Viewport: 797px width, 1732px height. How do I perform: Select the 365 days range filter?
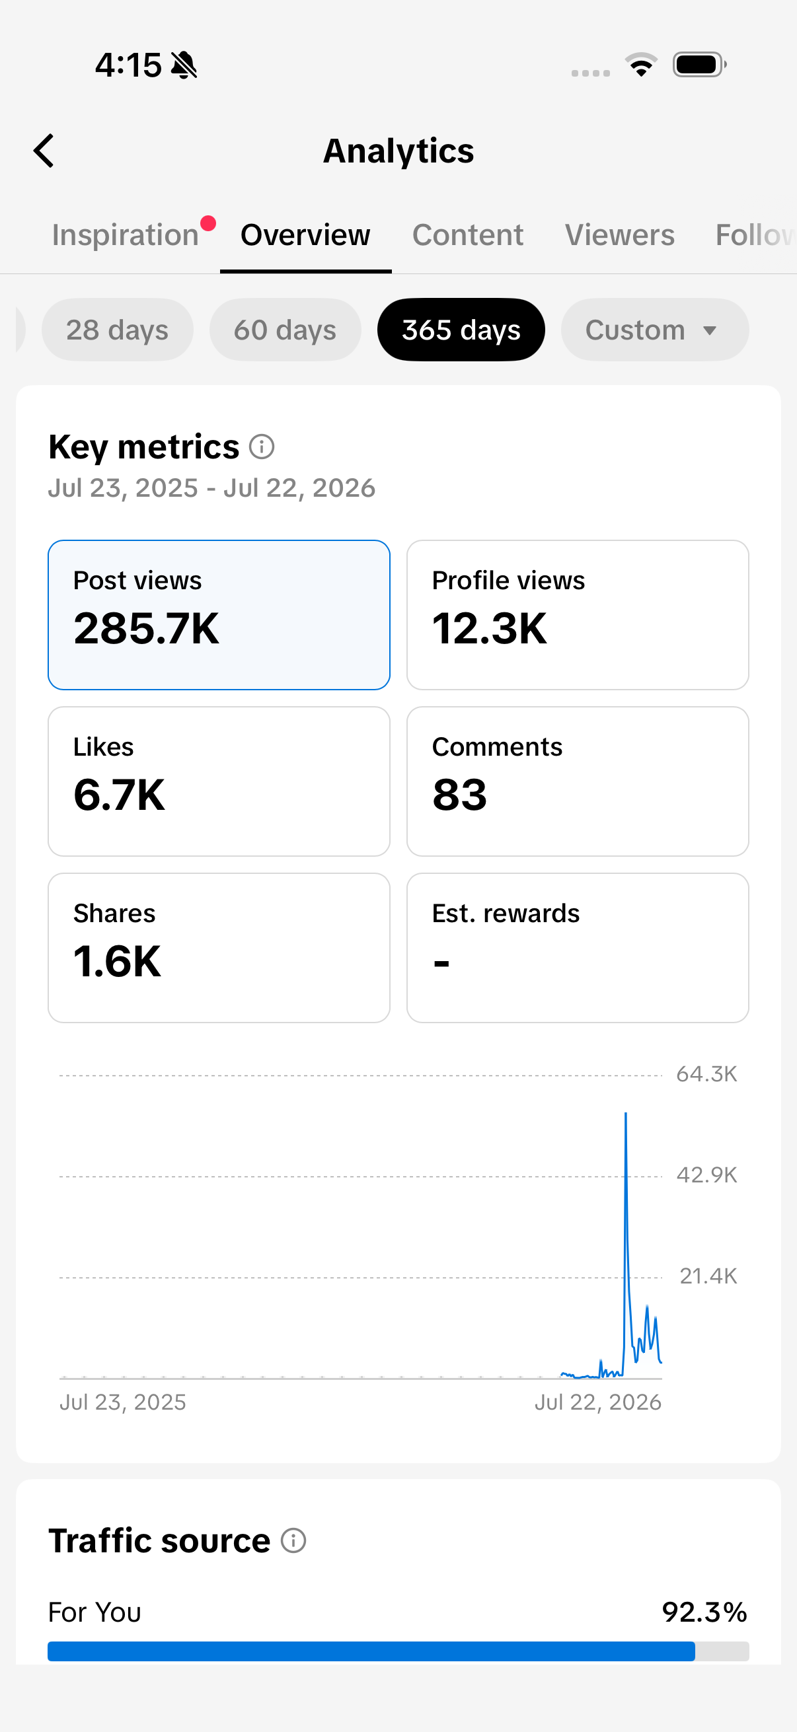pyautogui.click(x=461, y=330)
